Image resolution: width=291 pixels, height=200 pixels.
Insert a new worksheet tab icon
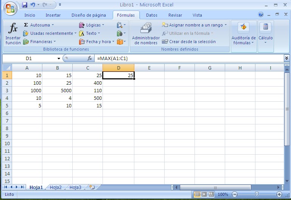pyautogui.click(x=92, y=187)
